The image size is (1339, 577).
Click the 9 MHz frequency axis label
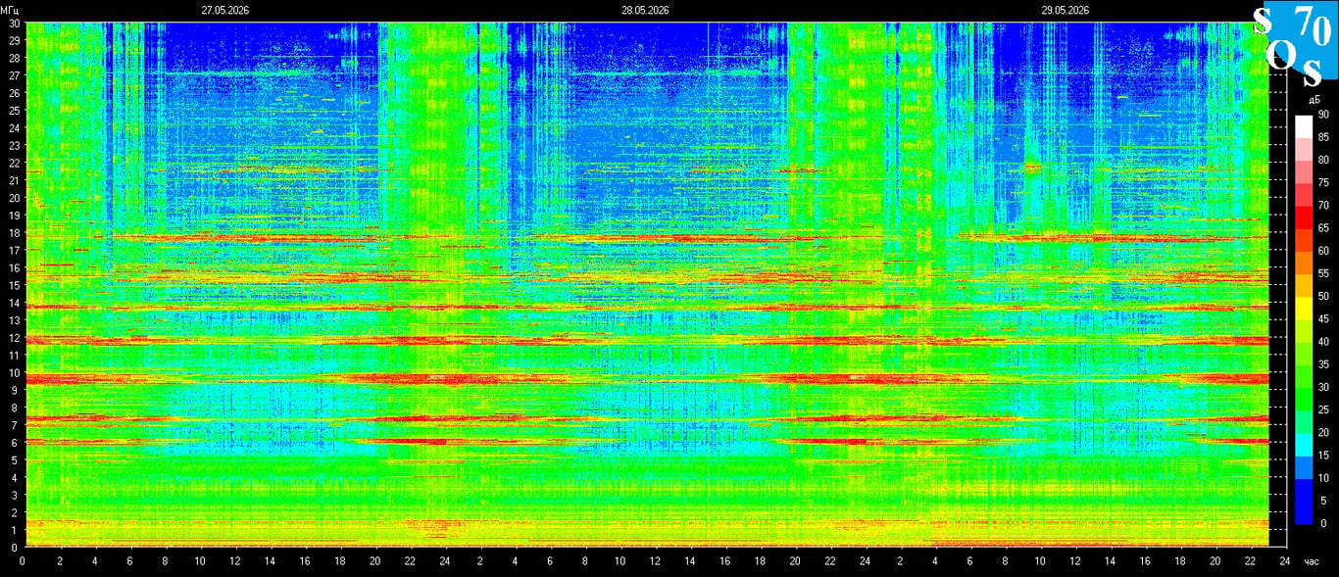15,390
